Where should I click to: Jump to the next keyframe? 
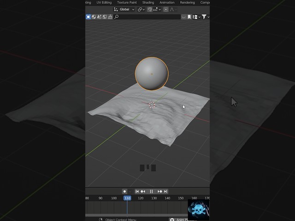coord(160,192)
